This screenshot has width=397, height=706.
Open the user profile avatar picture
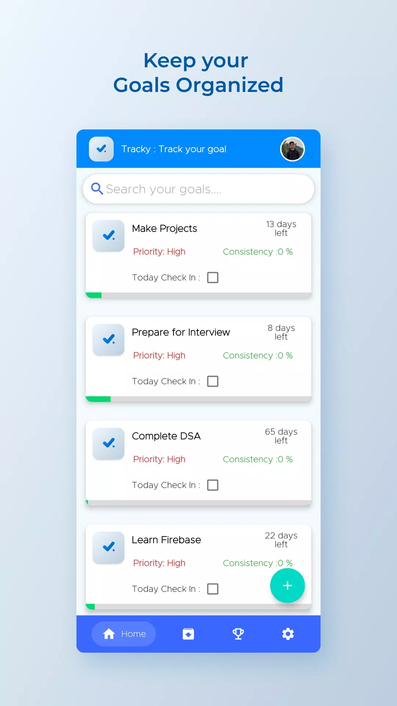293,149
